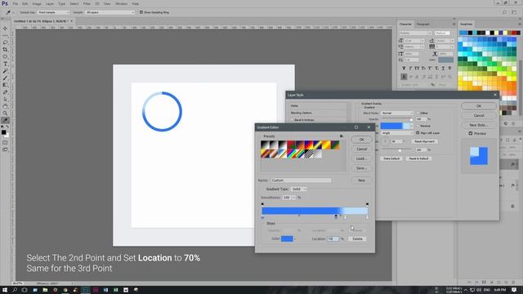This screenshot has width=523, height=294.
Task: Click the search icon in options bar
Action: 504,12
